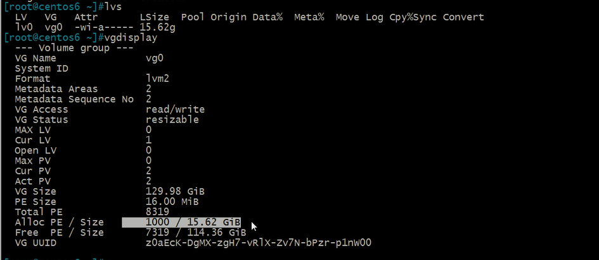This screenshot has width=599, height=260.
Task: Click the VG UUID string value
Action: [259, 243]
